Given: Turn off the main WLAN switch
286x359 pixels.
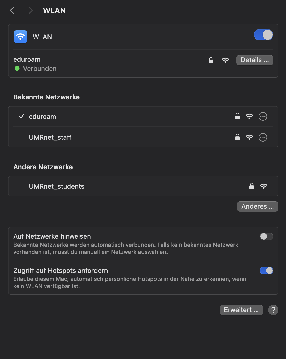Looking at the screenshot, I should 263,35.
